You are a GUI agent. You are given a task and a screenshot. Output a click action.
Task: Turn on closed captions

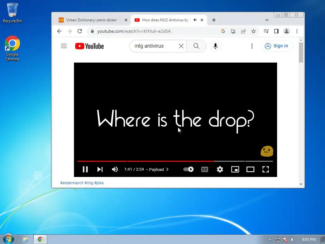(205, 169)
